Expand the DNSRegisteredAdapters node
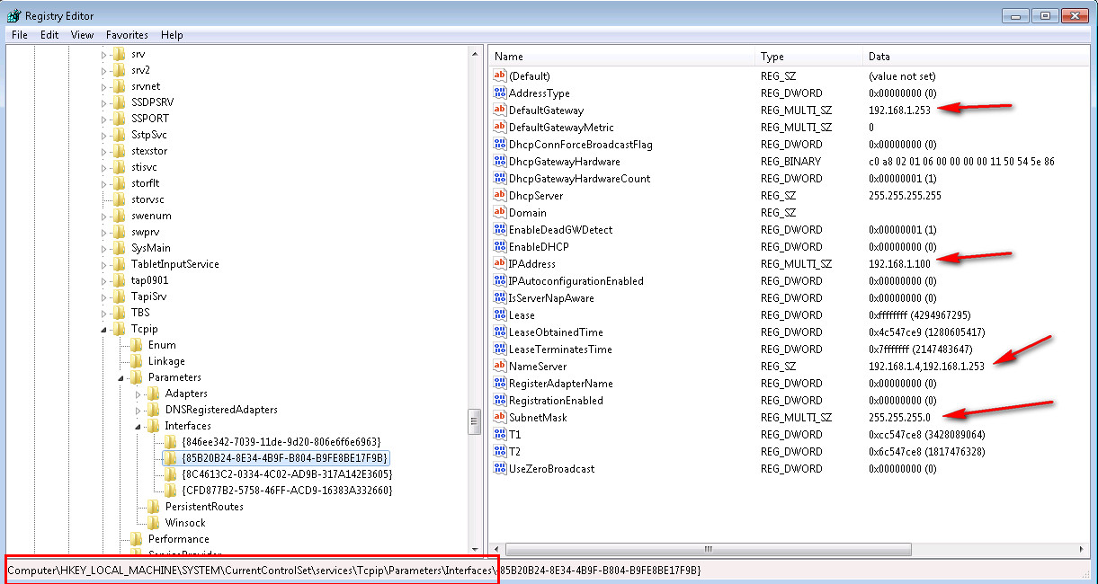 (x=138, y=410)
